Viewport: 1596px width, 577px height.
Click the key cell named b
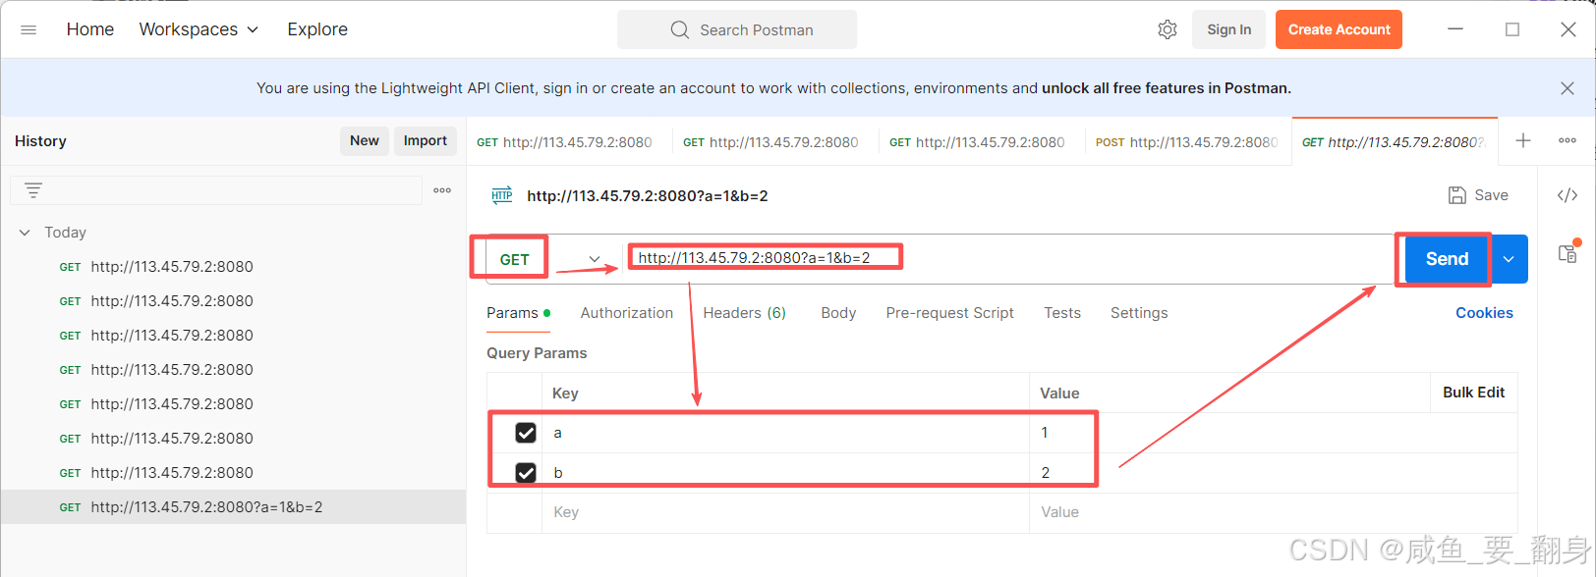click(x=785, y=473)
